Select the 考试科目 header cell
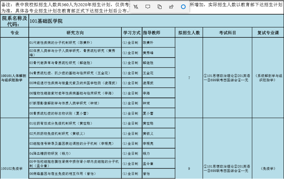 pyautogui.click(x=227, y=33)
